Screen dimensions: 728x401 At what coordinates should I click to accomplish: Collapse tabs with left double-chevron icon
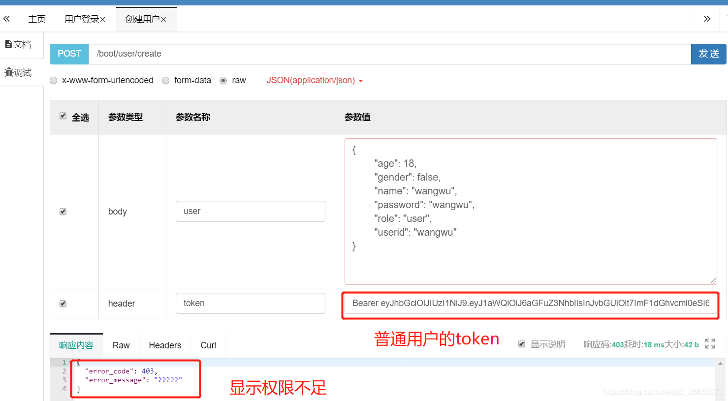[x=6, y=19]
